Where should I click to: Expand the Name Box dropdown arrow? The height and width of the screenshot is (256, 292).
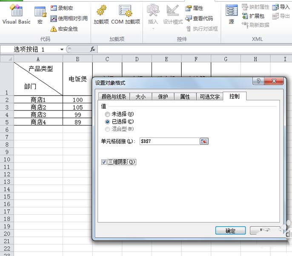62,49
